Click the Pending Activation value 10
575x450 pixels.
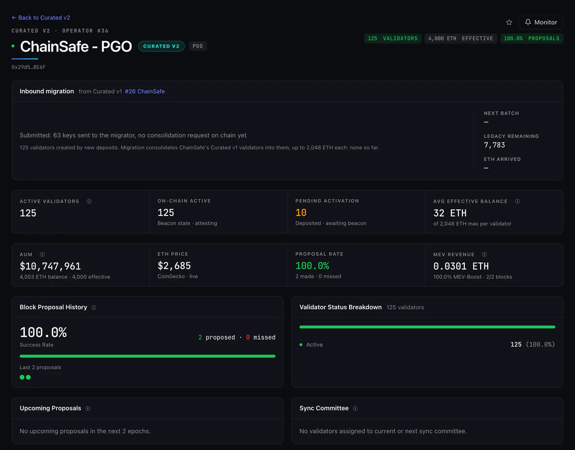point(301,213)
